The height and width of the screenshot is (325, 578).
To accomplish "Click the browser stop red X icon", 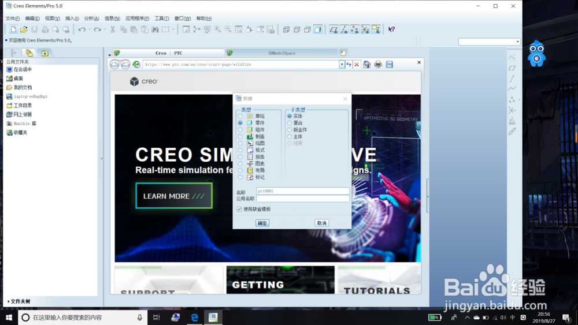I will [357, 65].
